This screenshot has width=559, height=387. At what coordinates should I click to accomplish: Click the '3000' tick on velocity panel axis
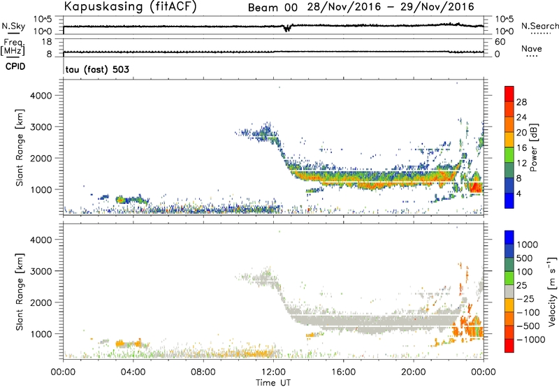41,271
